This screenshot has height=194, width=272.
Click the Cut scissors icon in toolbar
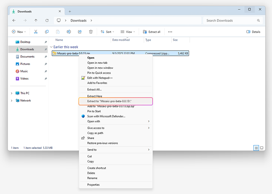click(36, 32)
